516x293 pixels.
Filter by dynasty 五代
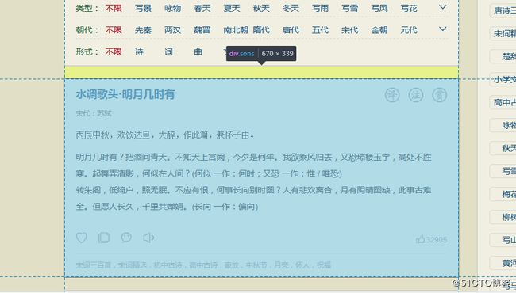(x=320, y=30)
